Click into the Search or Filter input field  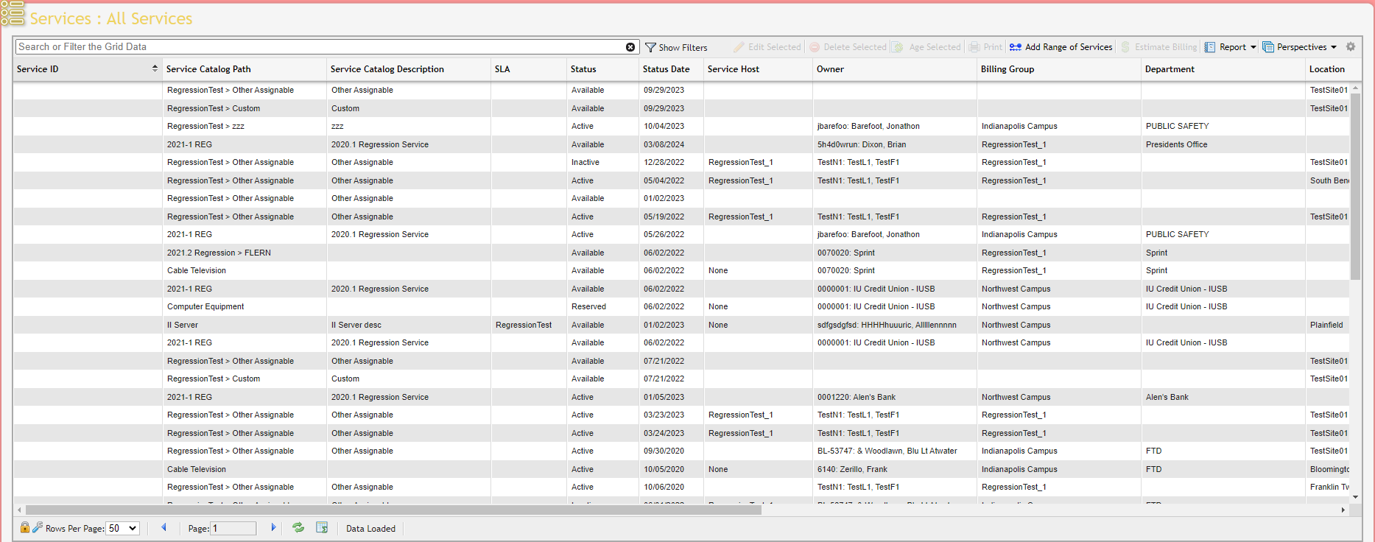[317, 47]
